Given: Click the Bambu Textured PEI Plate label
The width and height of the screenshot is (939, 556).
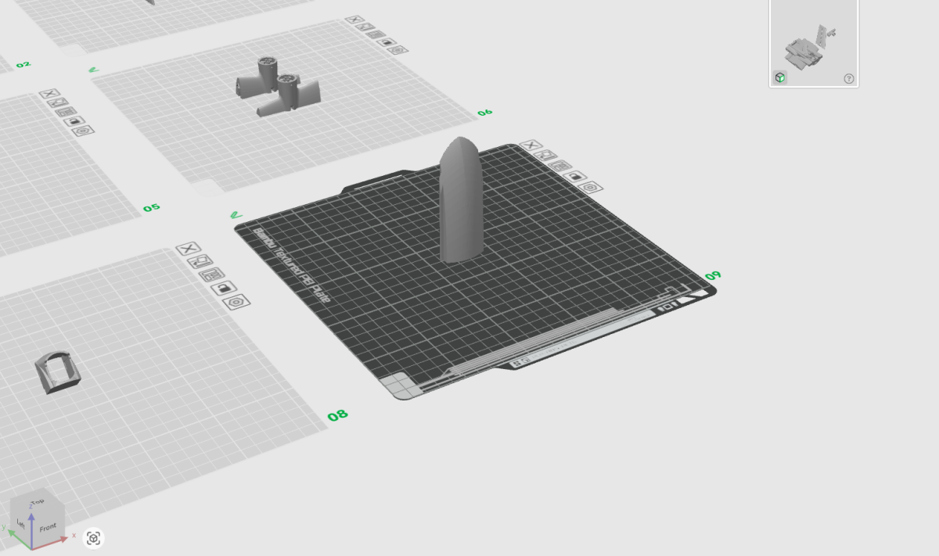Looking at the screenshot, I should tap(291, 265).
